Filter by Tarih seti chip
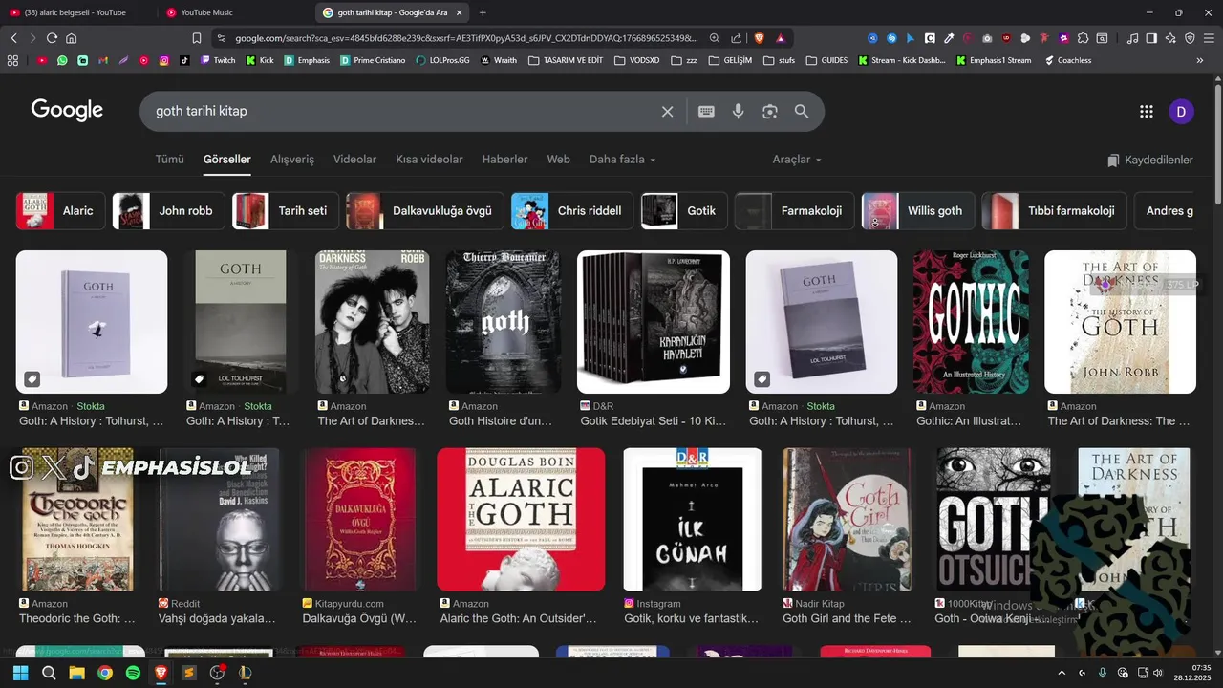Viewport: 1223px width, 688px height. (286, 211)
